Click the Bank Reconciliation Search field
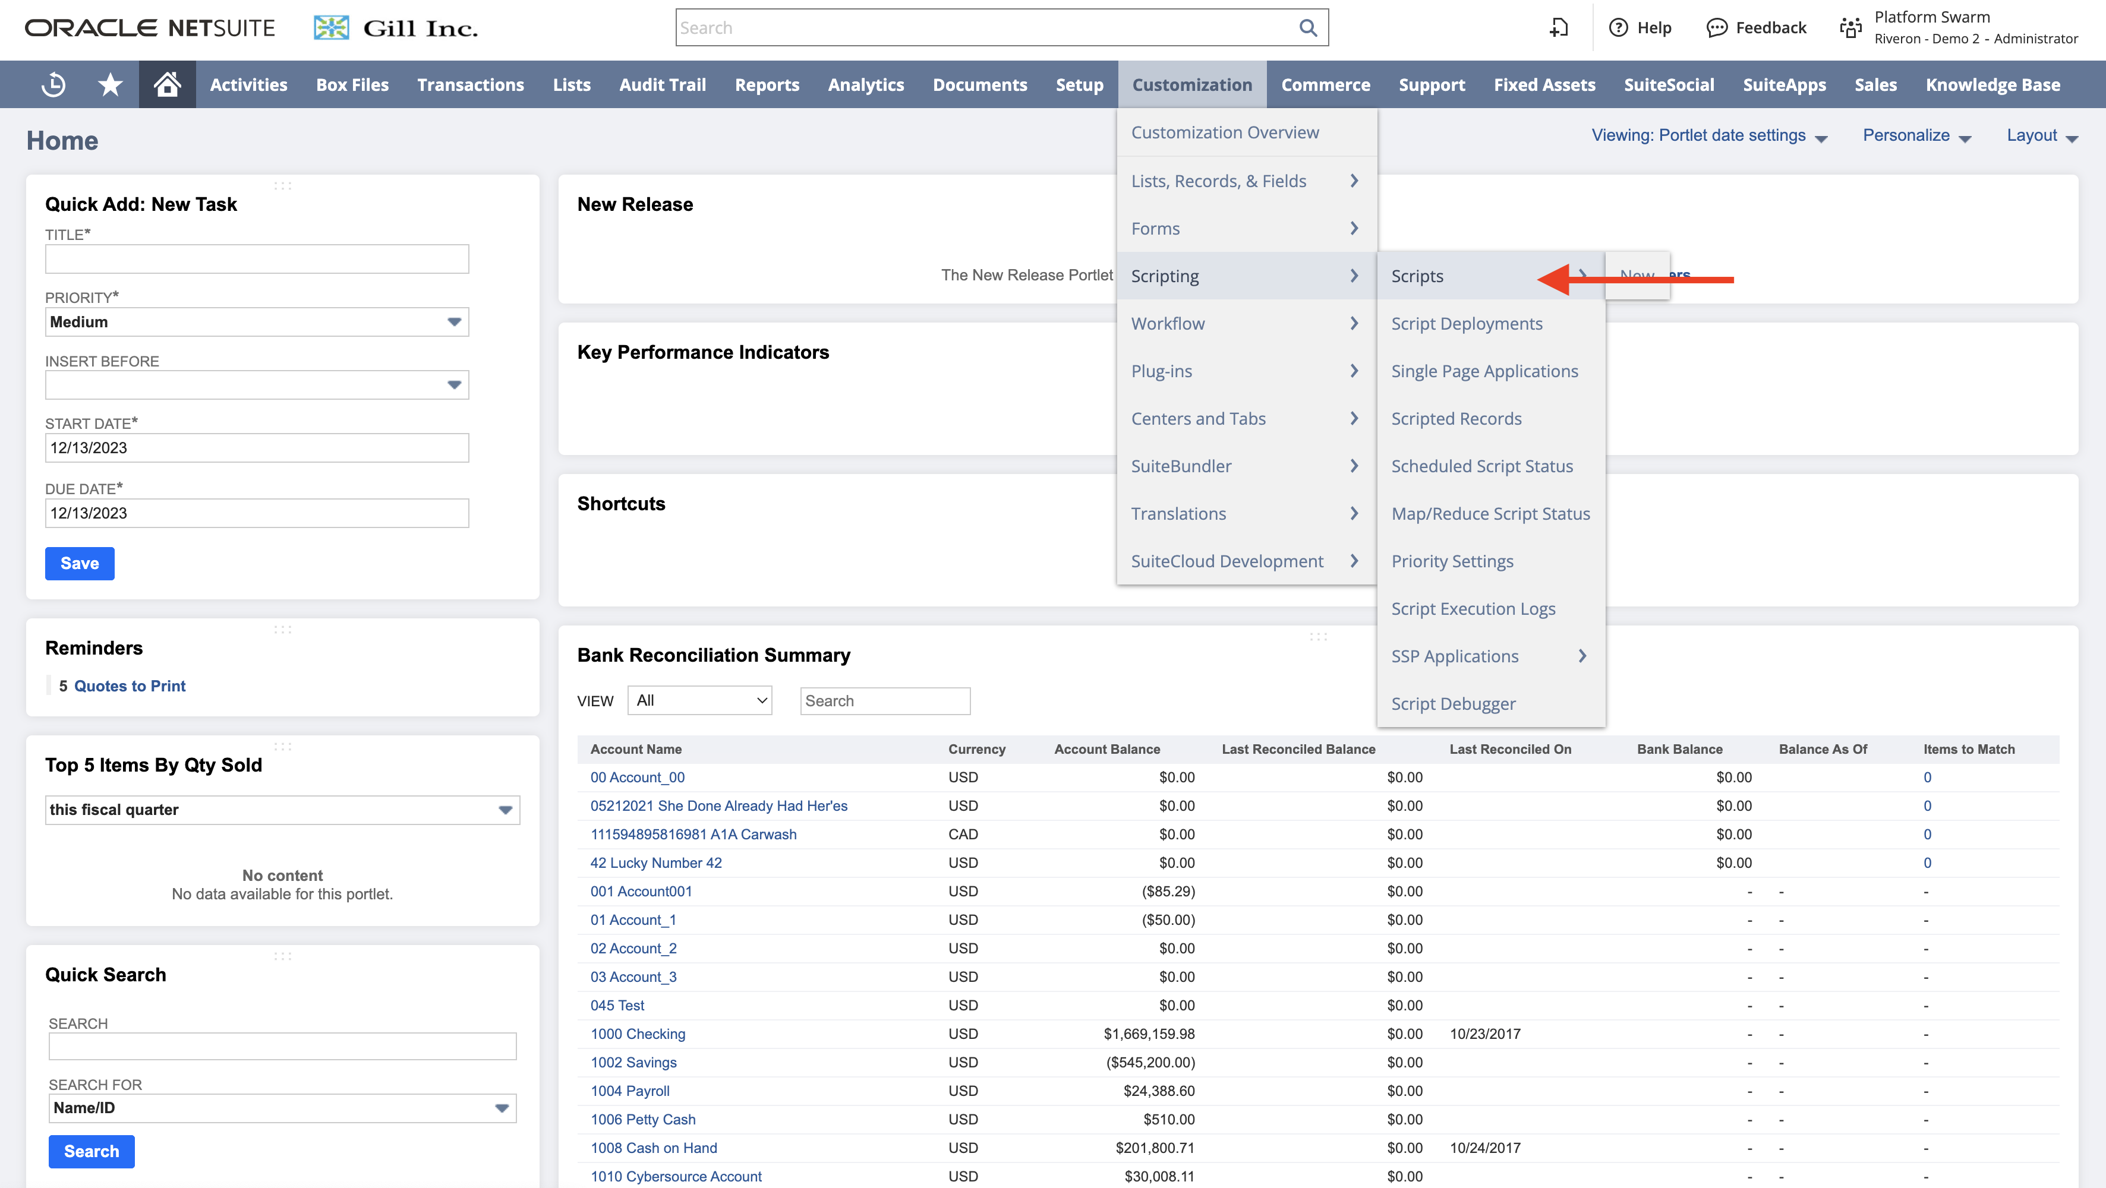 pos(885,700)
